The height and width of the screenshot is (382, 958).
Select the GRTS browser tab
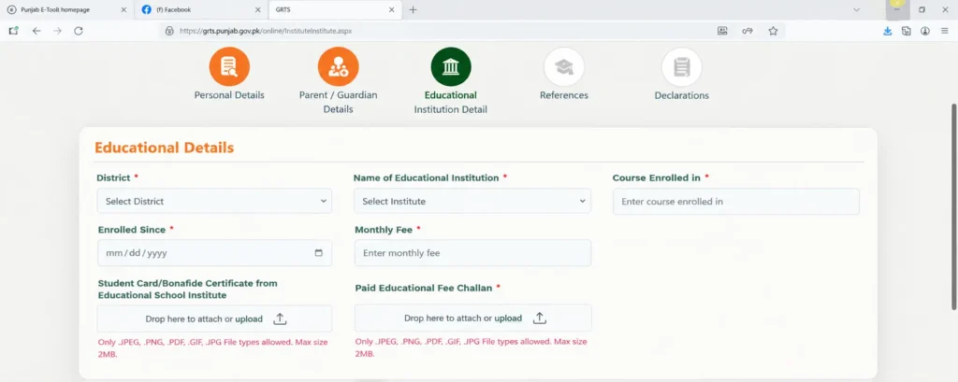pos(335,9)
